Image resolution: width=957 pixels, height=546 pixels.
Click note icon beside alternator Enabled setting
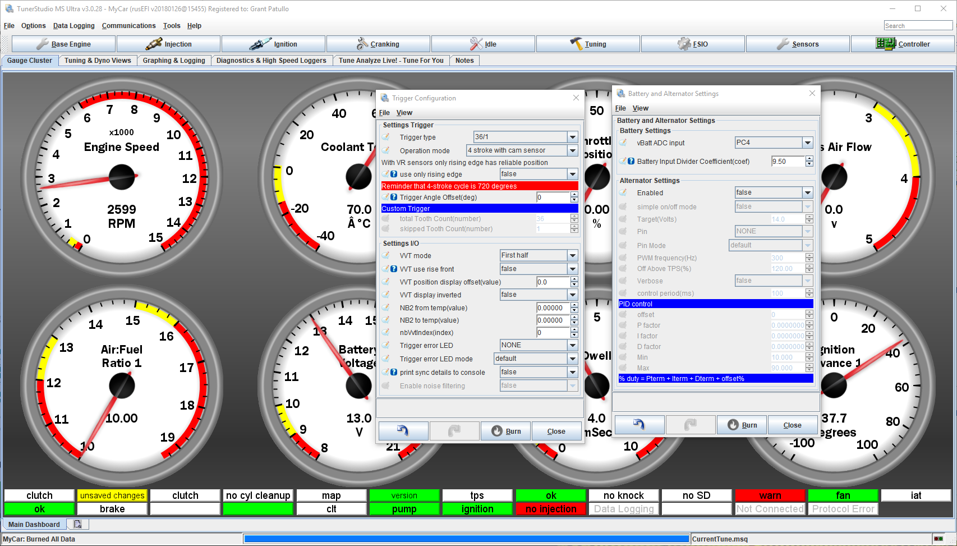(623, 192)
